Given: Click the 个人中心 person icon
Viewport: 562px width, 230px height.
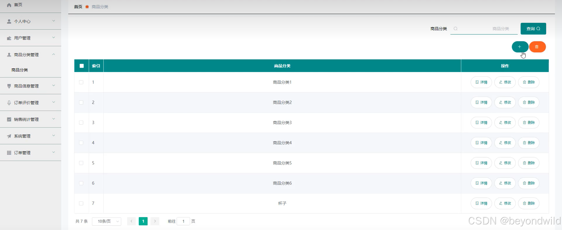Looking at the screenshot, I should (x=9, y=21).
